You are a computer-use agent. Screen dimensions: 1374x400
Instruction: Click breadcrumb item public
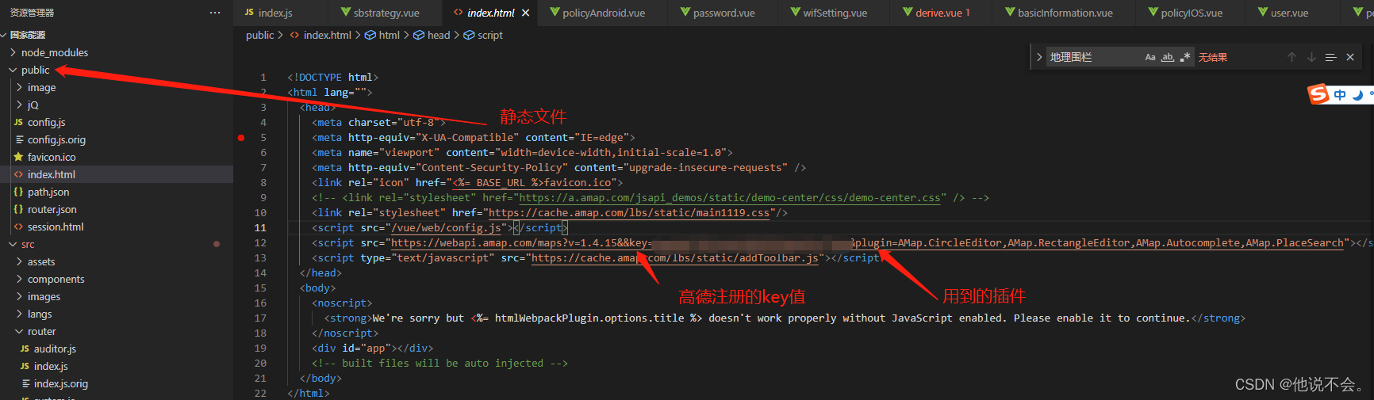pos(259,35)
